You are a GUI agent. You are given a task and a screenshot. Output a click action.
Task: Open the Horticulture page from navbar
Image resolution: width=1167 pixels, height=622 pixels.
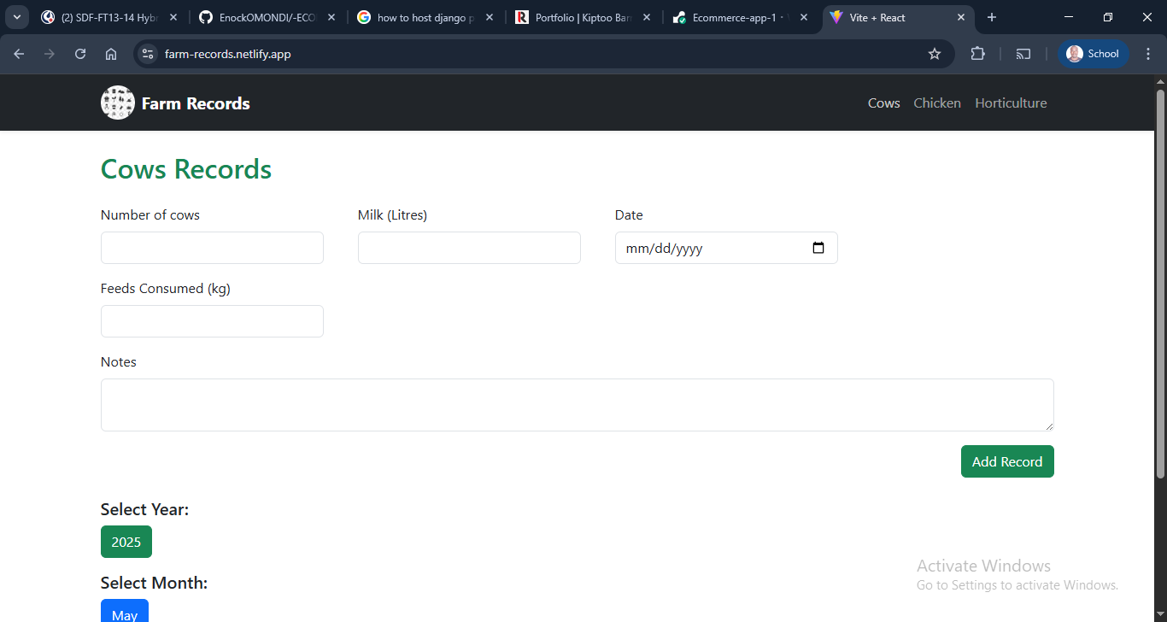(1011, 103)
